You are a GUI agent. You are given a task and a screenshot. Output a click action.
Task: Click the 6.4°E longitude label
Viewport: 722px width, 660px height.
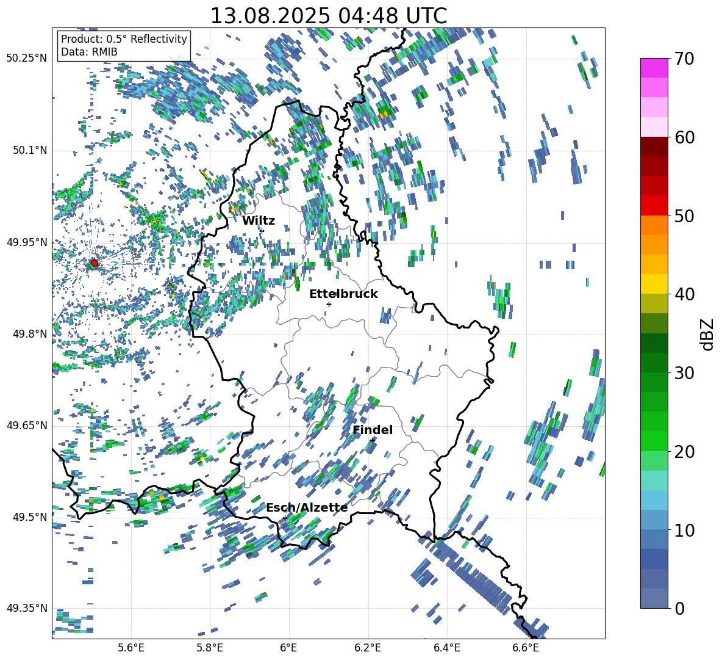coord(446,648)
